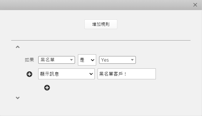This screenshot has width=202, height=116.
Task: Move the rule up with the up chevron
Action: coord(18,47)
